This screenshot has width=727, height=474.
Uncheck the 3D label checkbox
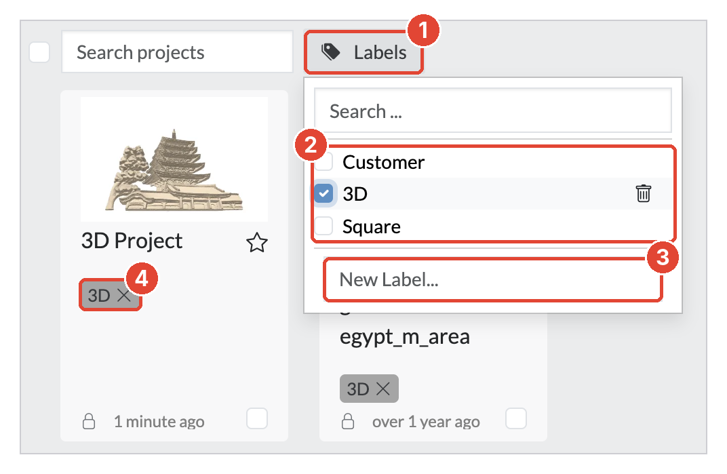click(323, 193)
